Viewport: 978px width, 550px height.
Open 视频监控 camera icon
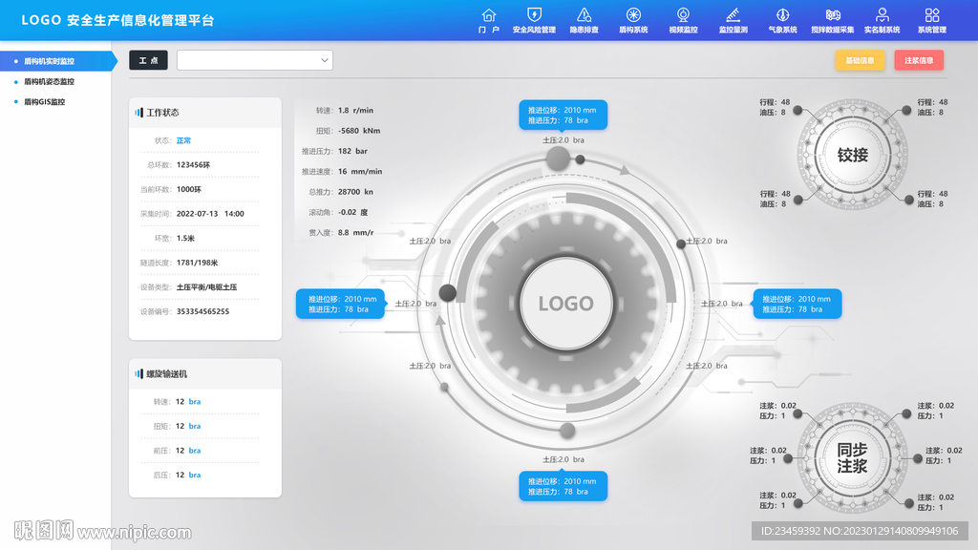(683, 15)
